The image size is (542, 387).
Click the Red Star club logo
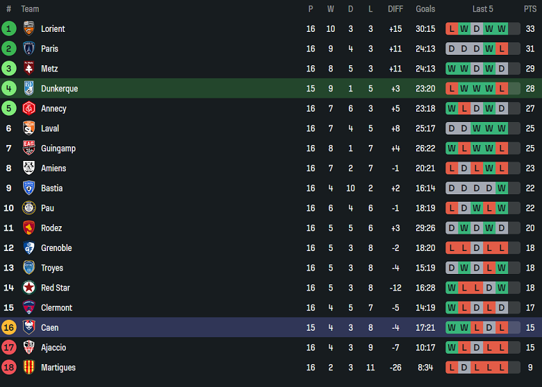point(29,288)
